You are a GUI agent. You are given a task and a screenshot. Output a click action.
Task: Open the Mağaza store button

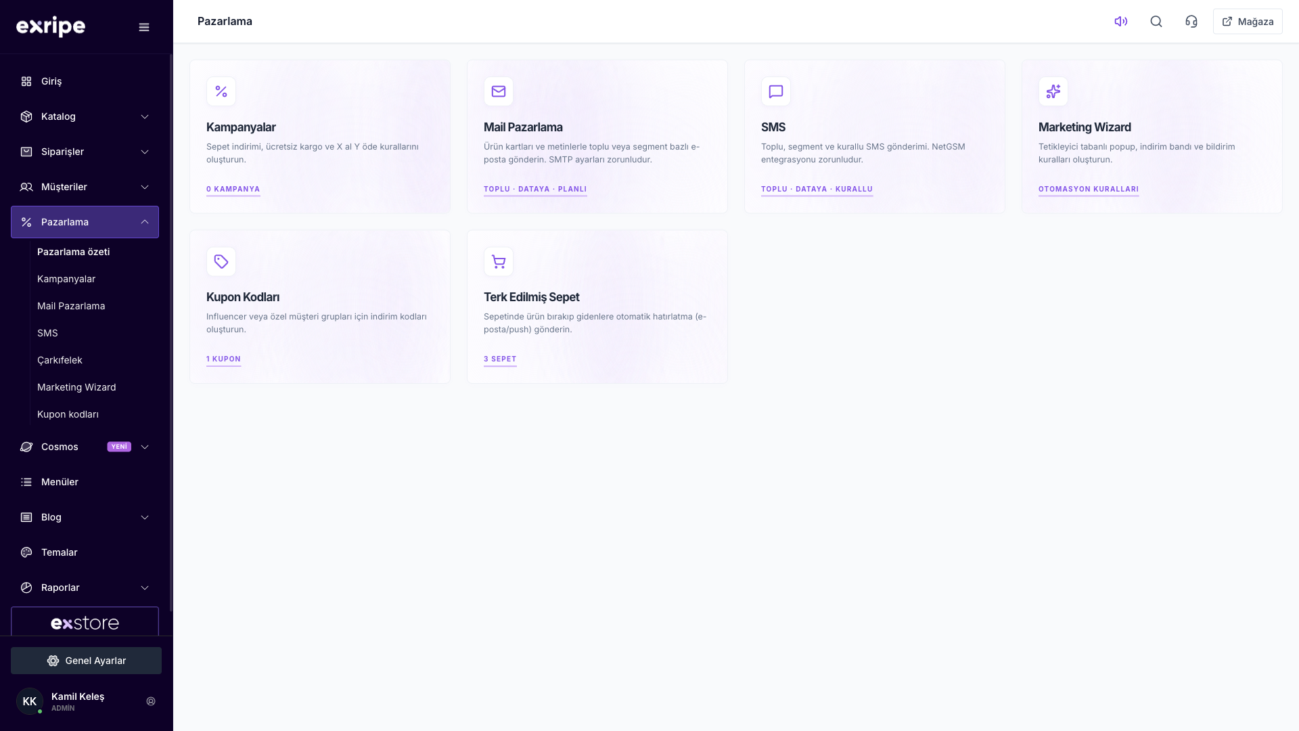(1248, 22)
